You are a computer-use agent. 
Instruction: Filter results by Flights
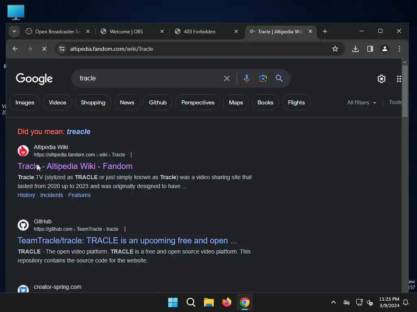[296, 102]
